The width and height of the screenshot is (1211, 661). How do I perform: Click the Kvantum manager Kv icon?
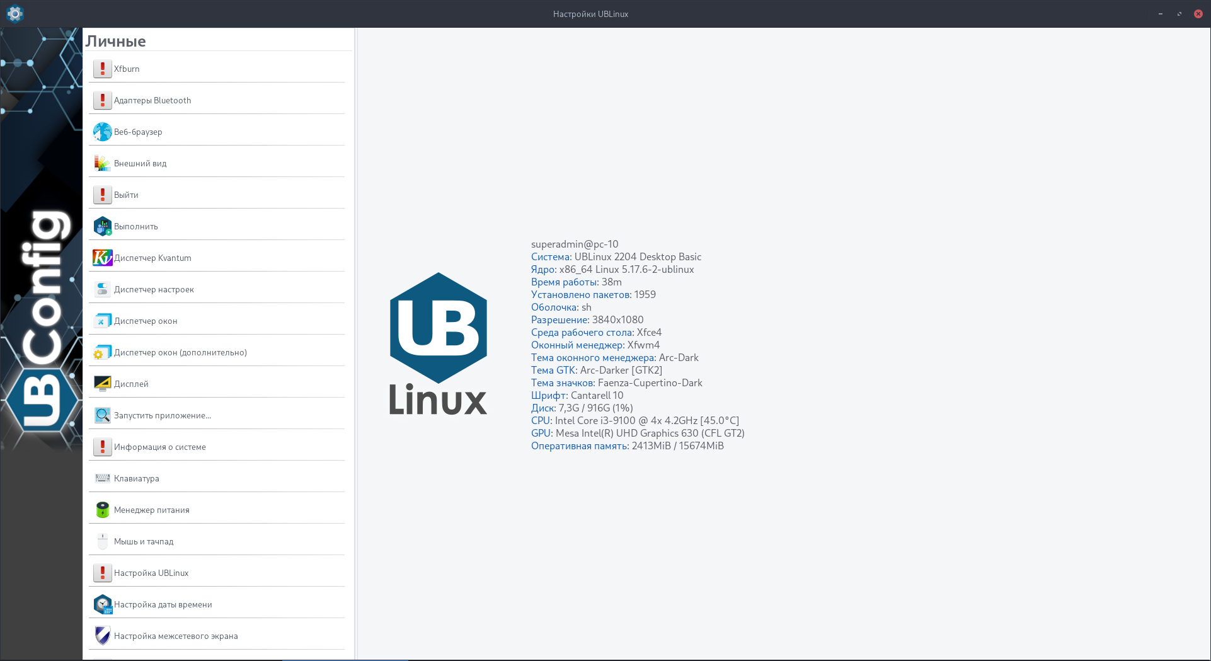(102, 258)
